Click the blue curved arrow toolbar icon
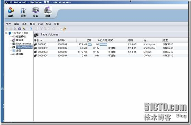This screenshot has width=191, height=125. (x=31, y=29)
